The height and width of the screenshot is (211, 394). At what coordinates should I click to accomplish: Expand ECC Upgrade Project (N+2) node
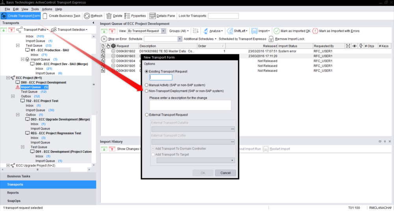pos(8,166)
